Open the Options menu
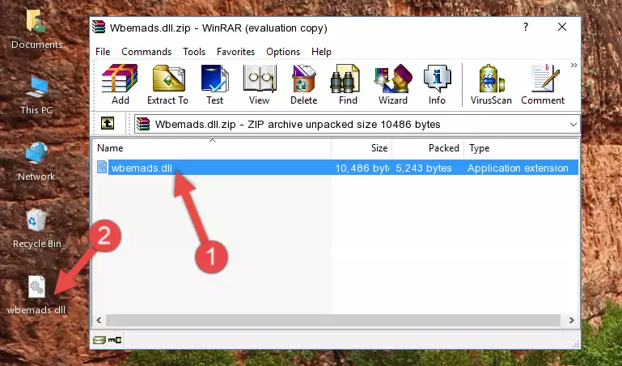Image resolution: width=622 pixels, height=366 pixels. [x=283, y=52]
